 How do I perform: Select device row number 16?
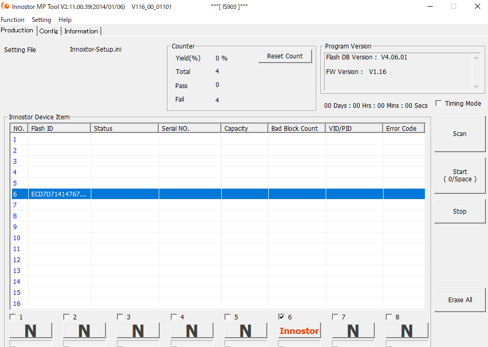(218, 304)
